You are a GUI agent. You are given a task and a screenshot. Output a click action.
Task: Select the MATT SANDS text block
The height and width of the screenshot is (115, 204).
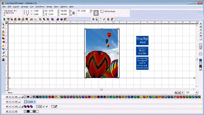pyautogui.click(x=142, y=51)
